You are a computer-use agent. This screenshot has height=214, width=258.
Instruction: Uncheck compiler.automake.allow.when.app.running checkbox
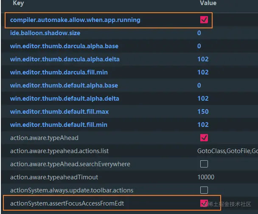204,20
